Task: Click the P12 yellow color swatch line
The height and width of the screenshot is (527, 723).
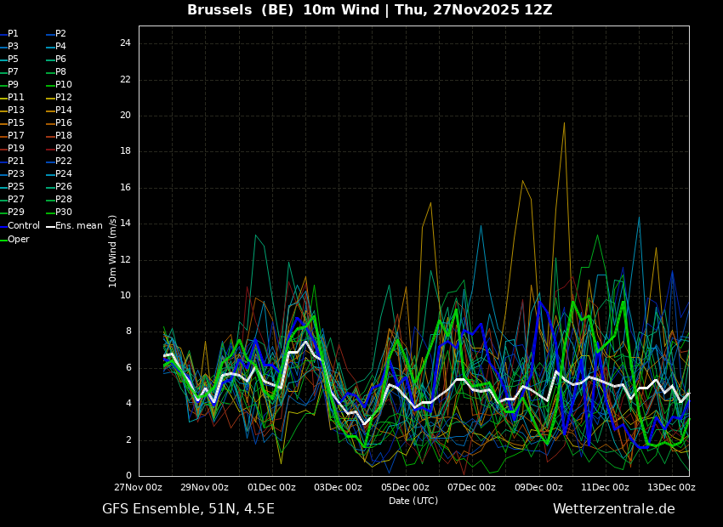Action: 51,98
